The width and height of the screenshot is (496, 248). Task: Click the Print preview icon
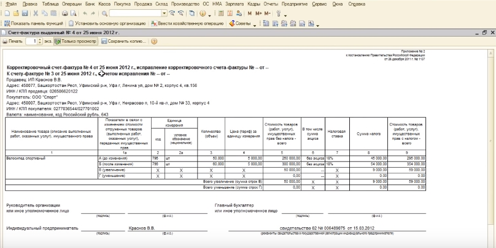(74, 13)
